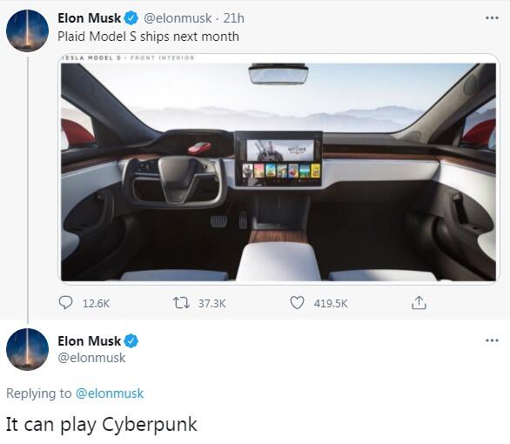This screenshot has width=510, height=444.
Task: Click the "It can play Cyberpunk" tweet text
Action: pos(102,425)
